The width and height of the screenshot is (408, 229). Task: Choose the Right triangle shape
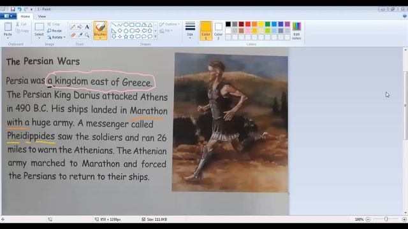[113, 31]
